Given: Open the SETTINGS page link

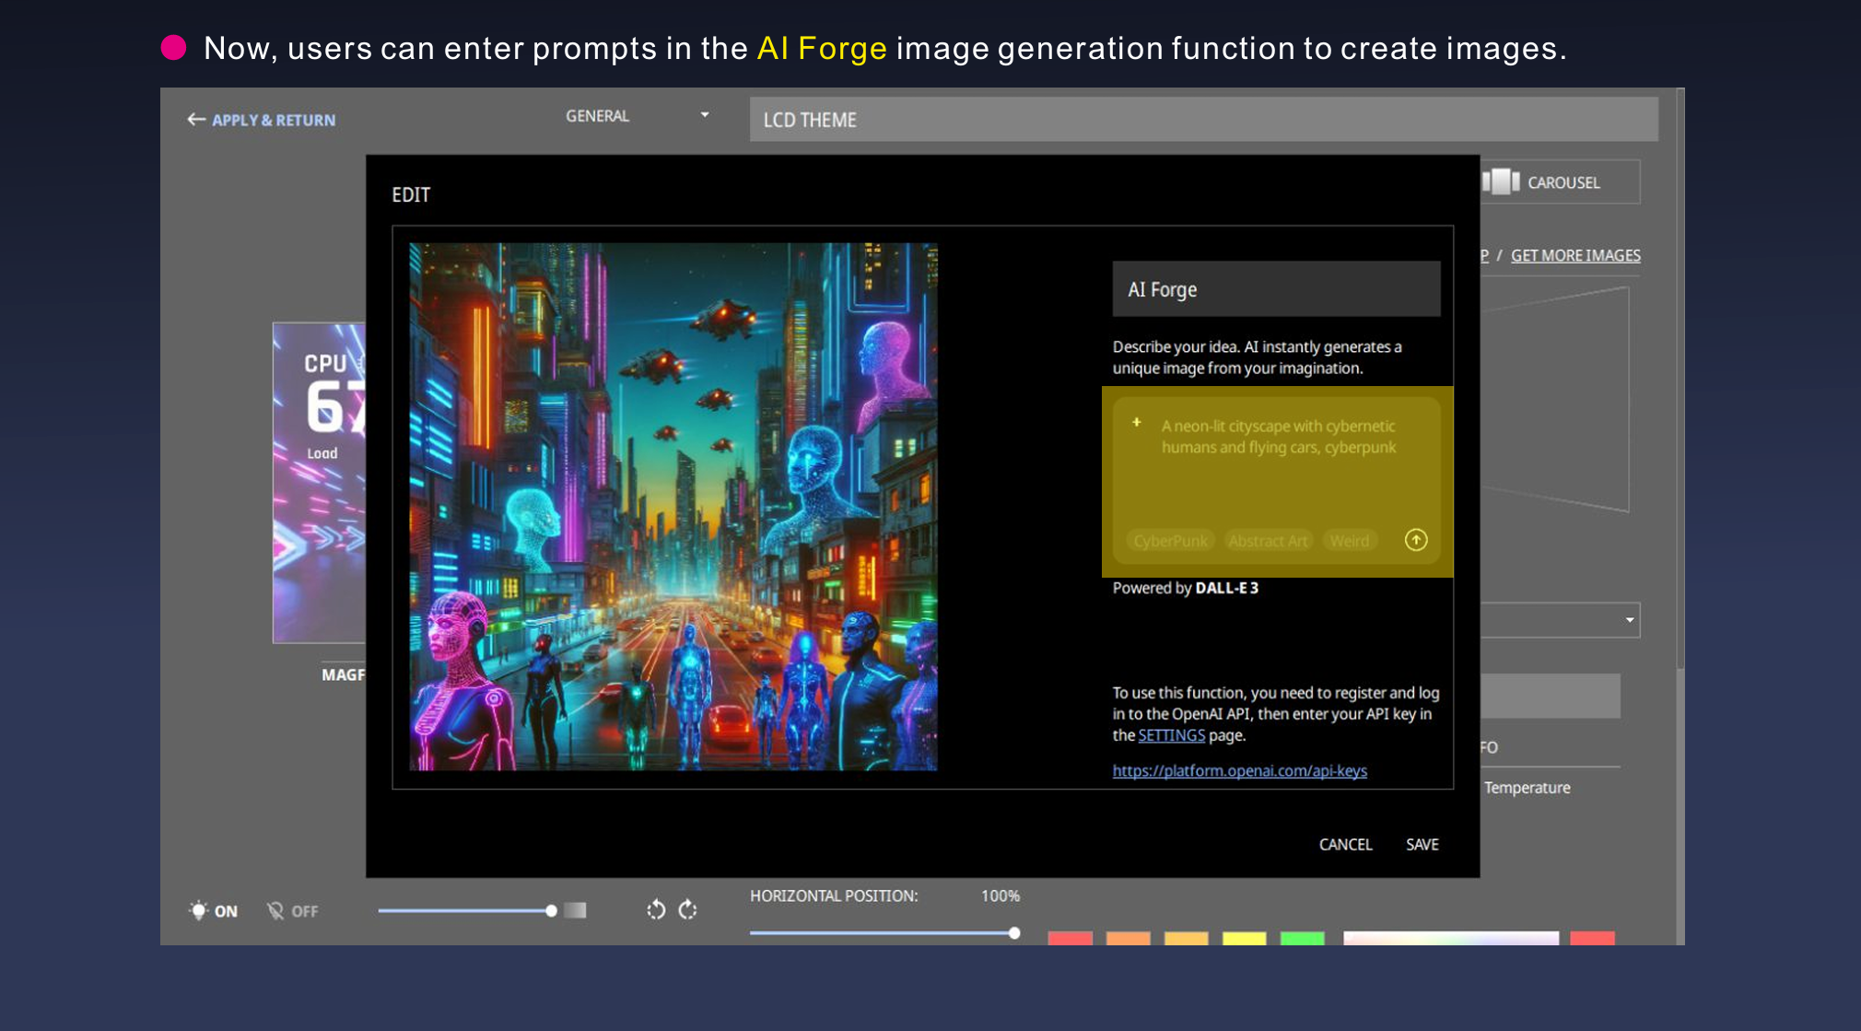Looking at the screenshot, I should [x=1171, y=734].
